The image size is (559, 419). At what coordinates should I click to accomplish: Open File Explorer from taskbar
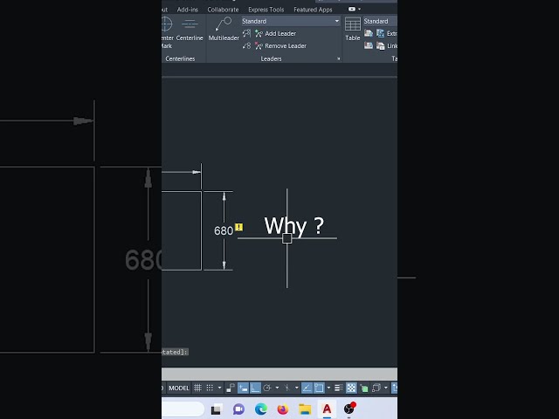(x=305, y=409)
